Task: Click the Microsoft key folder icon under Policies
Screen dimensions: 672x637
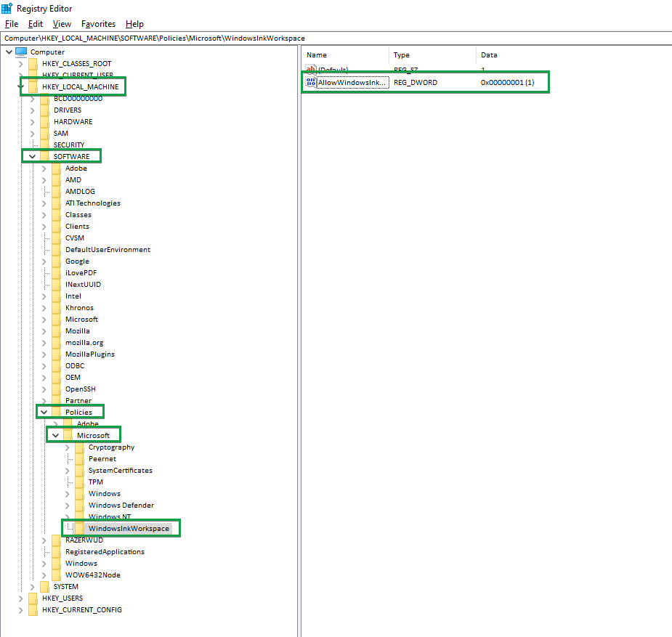Action: click(67, 435)
